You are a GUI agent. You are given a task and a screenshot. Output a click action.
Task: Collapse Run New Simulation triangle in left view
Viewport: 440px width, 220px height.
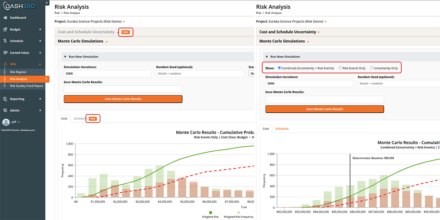[65, 57]
